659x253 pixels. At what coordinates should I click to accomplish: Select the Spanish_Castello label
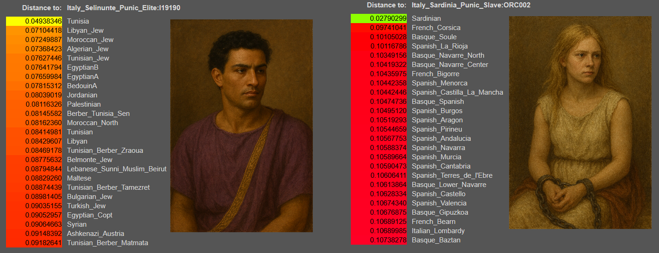point(439,194)
